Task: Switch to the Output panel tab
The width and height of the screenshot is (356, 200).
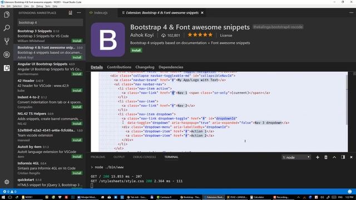Action: coord(119,157)
